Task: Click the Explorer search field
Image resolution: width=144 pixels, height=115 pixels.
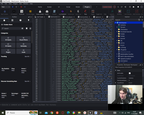Action: 126,20
